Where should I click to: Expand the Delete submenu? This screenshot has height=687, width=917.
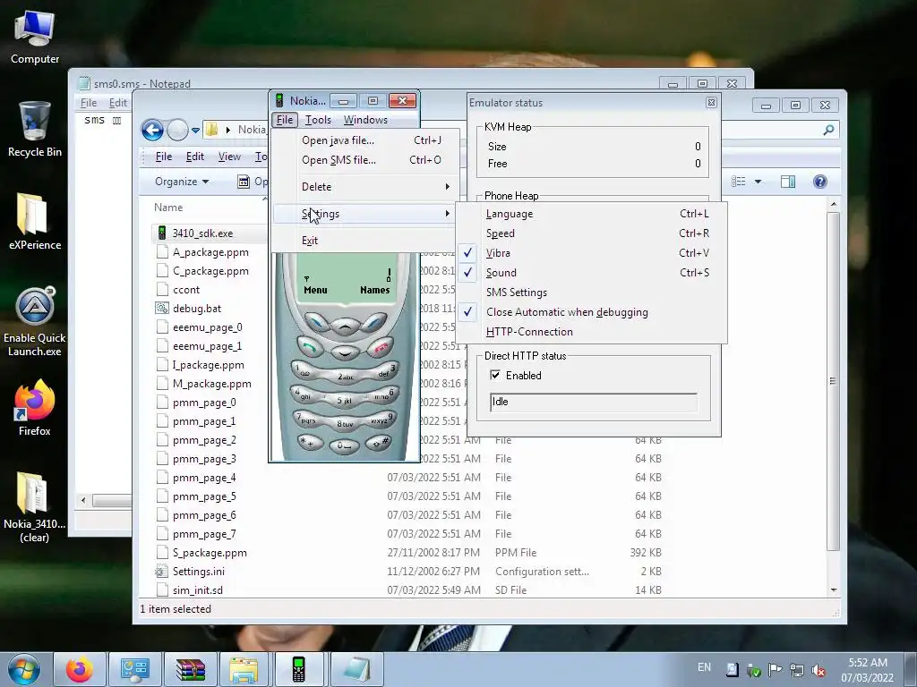pyautogui.click(x=364, y=187)
